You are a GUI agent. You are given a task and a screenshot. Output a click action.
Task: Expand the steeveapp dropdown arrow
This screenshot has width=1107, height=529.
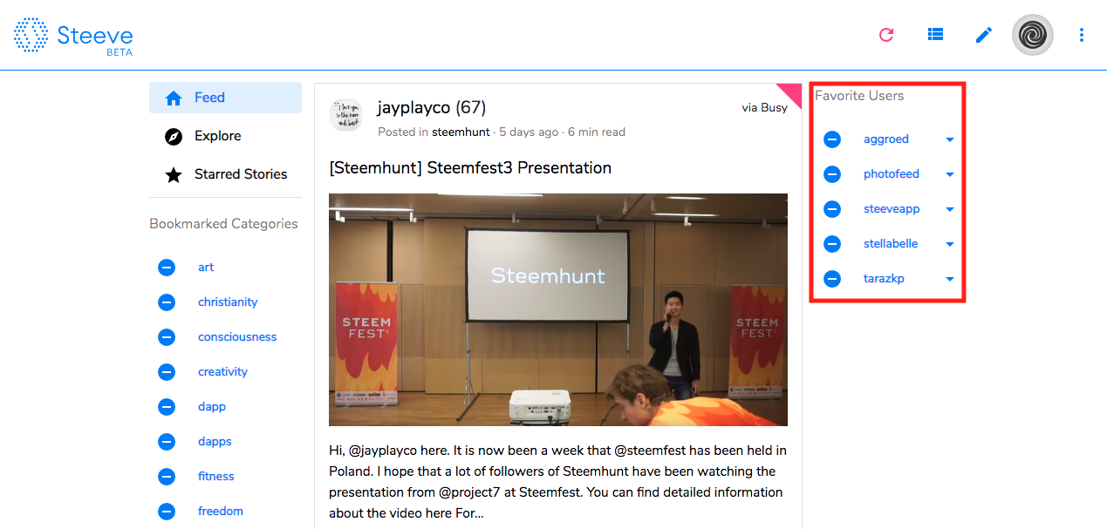[x=950, y=209]
